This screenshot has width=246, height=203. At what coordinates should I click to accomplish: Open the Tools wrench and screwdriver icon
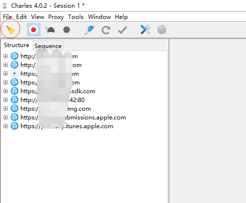[145, 30]
